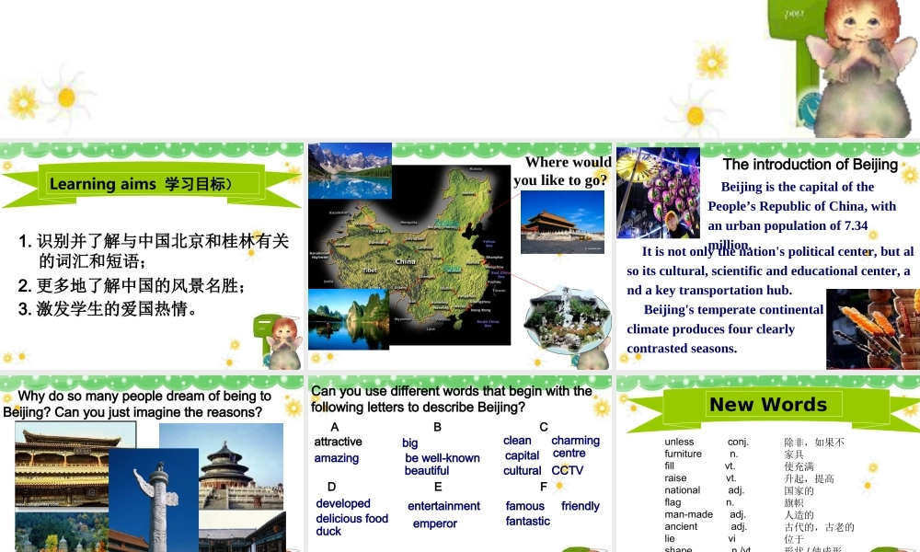Click the text 'famous' under letter F
The width and height of the screenshot is (920, 552).
524,506
